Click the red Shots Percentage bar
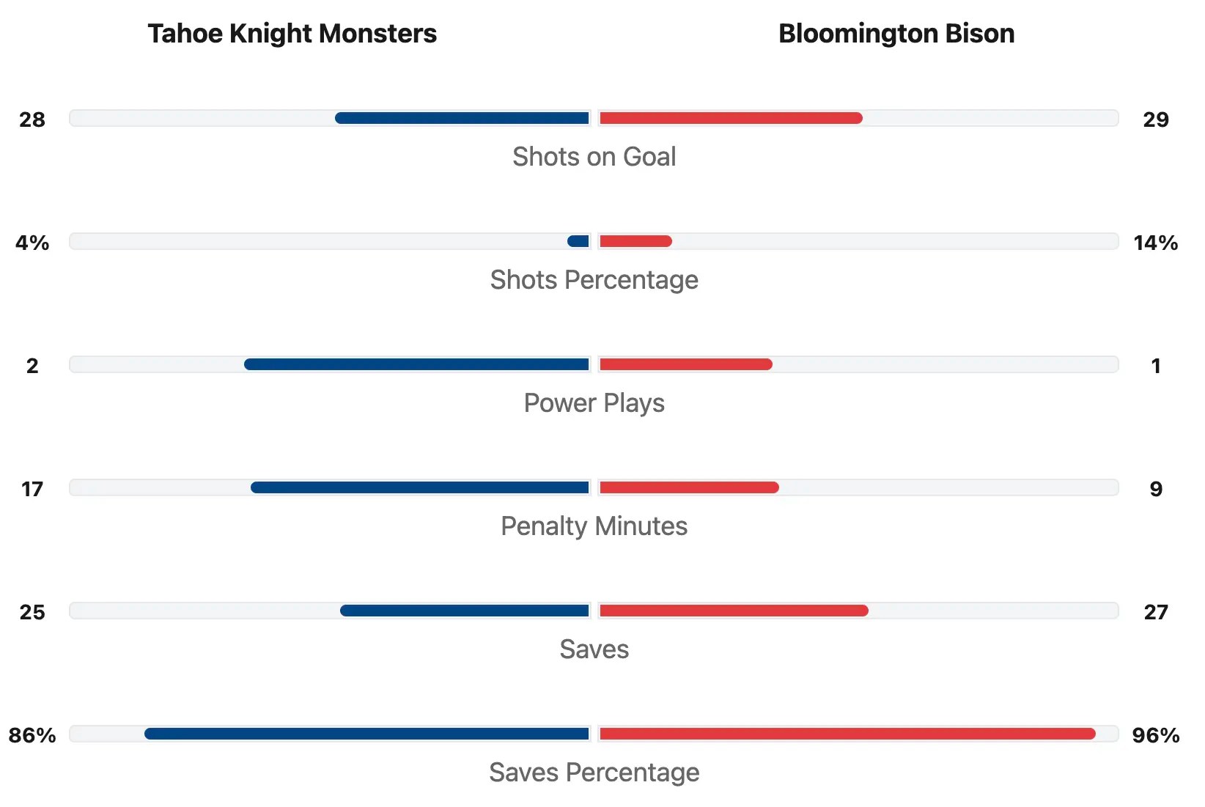The width and height of the screenshot is (1205, 807). point(635,241)
